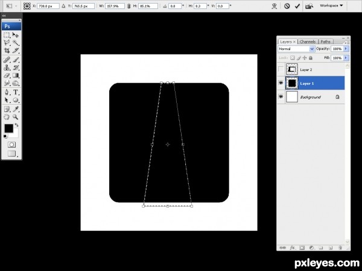Show Layer 2 visibility
This screenshot has height=271, width=362.
281,69
